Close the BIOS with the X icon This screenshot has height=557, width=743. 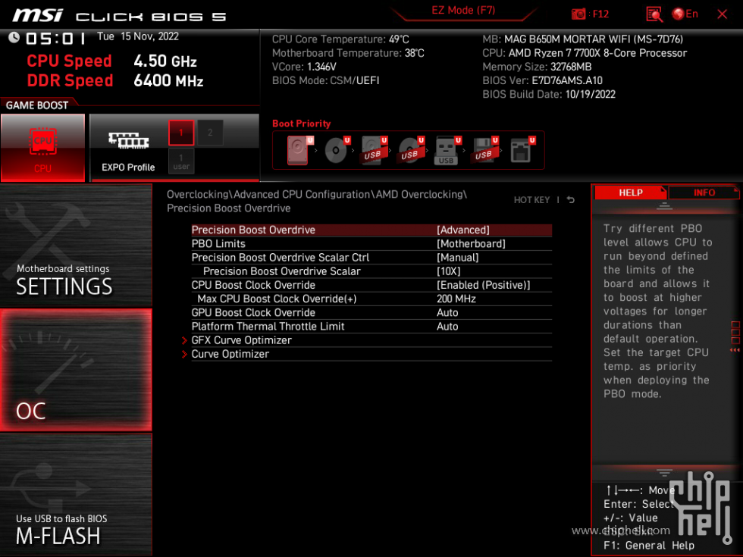click(722, 14)
